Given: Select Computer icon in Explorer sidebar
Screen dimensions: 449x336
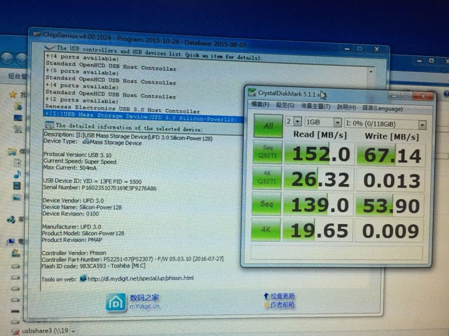Looking at the screenshot, I should pyautogui.click(x=11, y=242).
